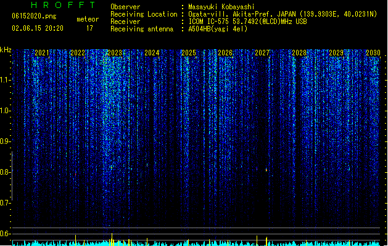Click the 2021 time marker
The height and width of the screenshot is (246, 388).
click(42, 53)
